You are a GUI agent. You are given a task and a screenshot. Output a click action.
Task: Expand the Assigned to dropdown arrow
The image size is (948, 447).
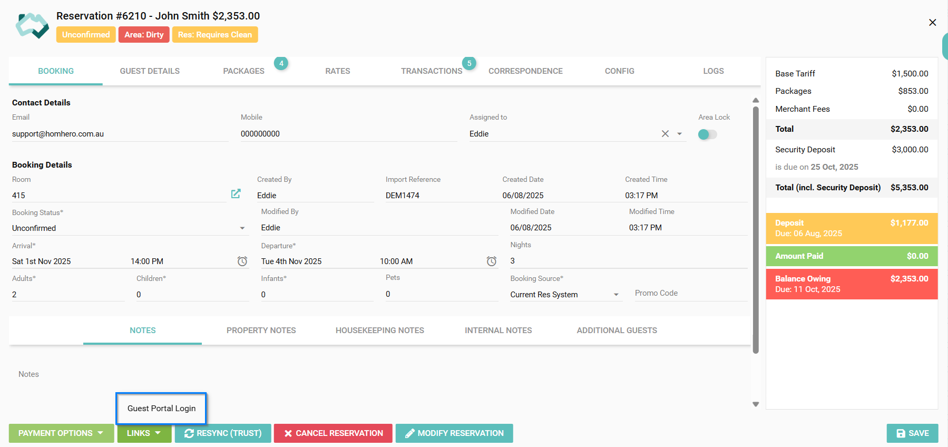[679, 134]
